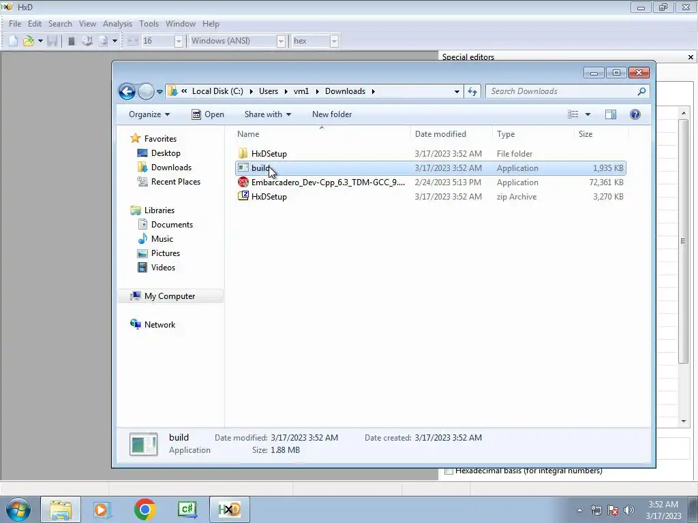Sort by Date modified column header

tap(451, 134)
